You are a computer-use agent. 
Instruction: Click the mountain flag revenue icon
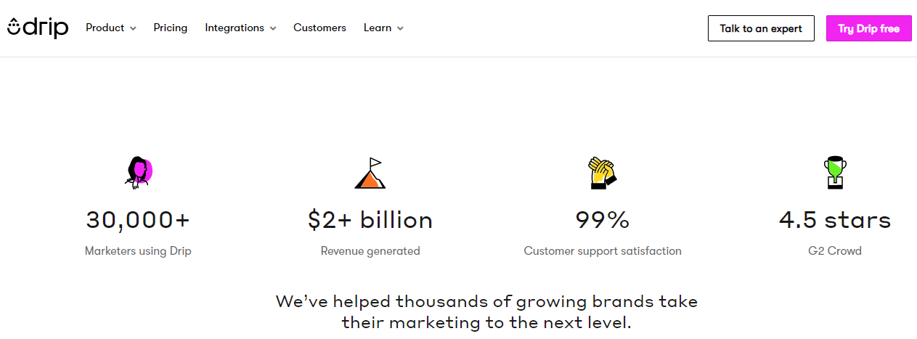coord(370,173)
